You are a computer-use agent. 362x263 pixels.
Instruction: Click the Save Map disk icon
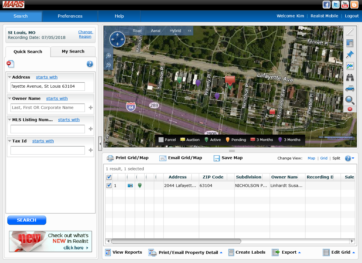click(217, 158)
